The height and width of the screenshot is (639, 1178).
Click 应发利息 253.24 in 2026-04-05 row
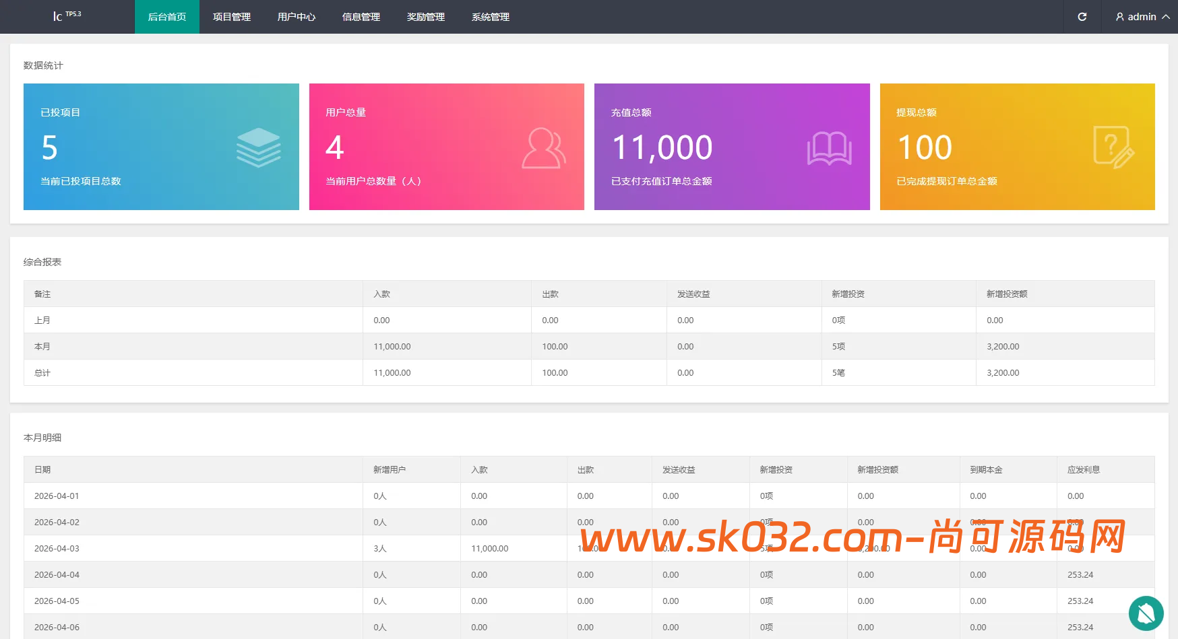[1080, 601]
